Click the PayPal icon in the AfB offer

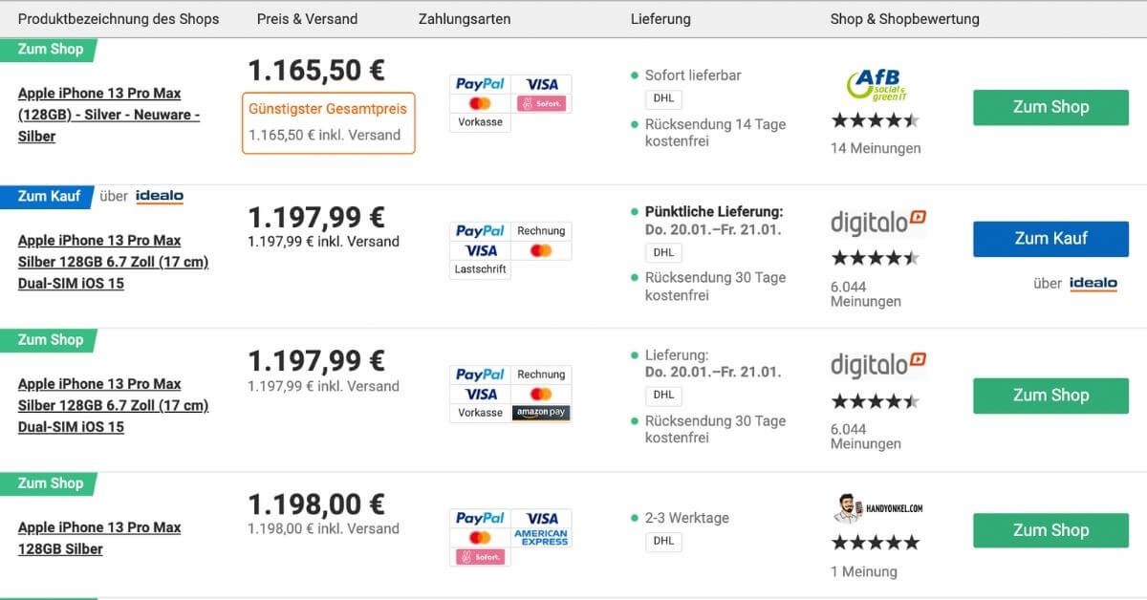(x=480, y=84)
